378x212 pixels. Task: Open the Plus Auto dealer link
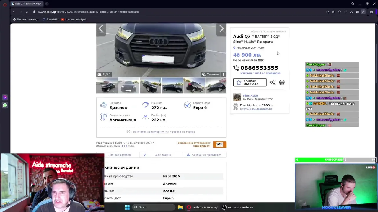[x=250, y=95]
